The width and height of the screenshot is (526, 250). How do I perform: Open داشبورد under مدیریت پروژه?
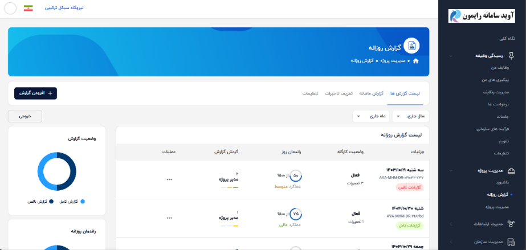(503, 183)
